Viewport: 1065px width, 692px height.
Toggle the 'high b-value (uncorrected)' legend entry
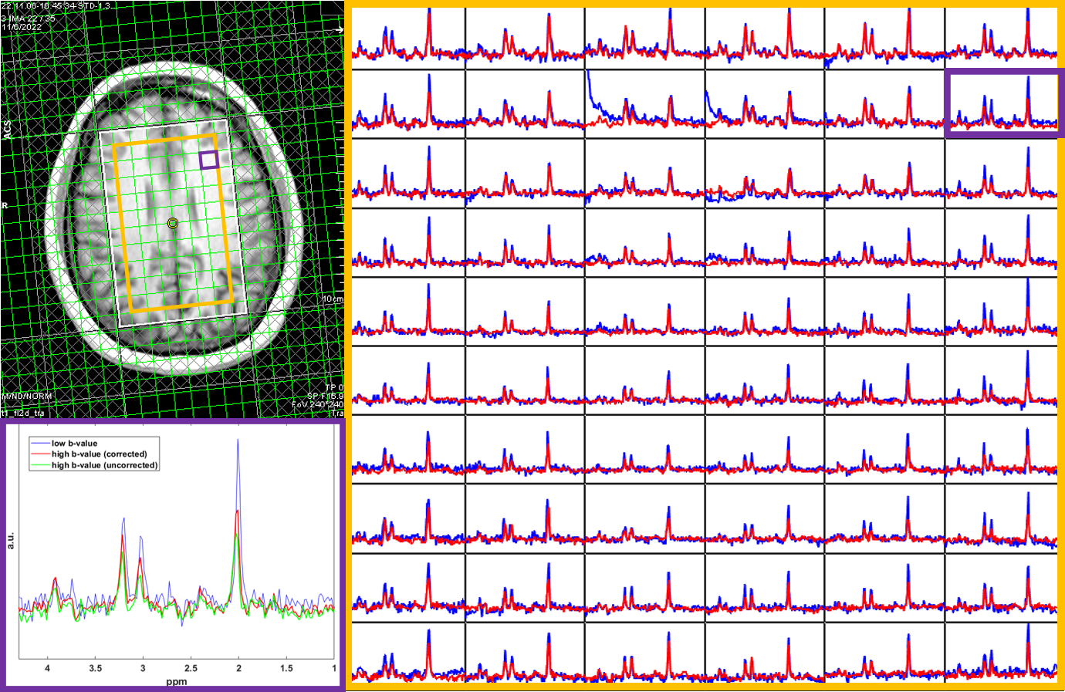click(104, 465)
